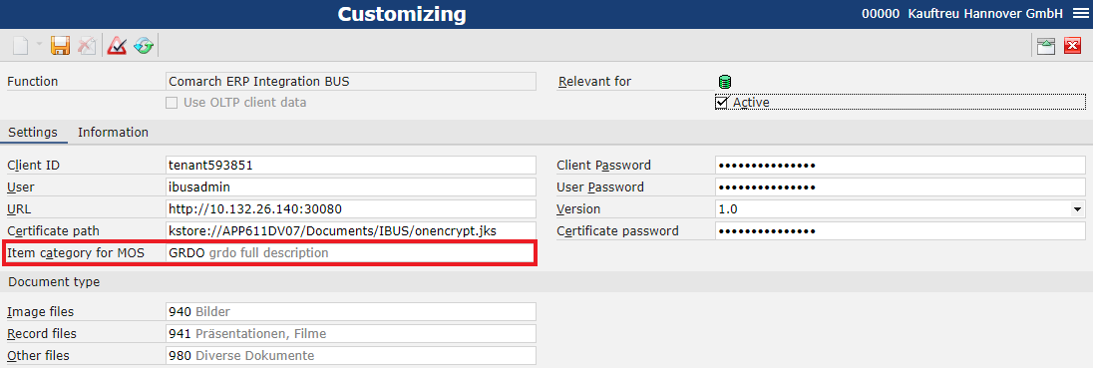
Task: Click the Client ID field
Action: pyautogui.click(x=351, y=166)
